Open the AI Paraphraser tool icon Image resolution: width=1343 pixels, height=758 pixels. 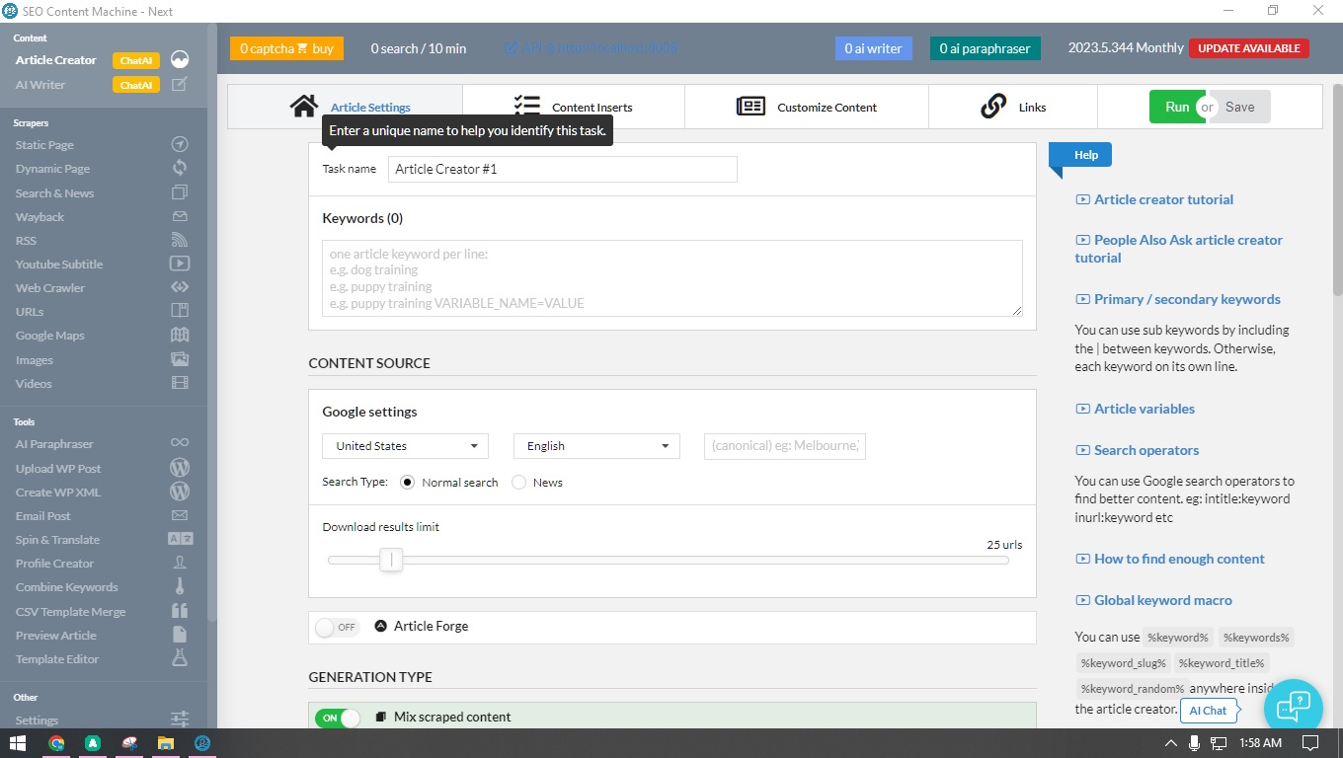[x=180, y=444]
